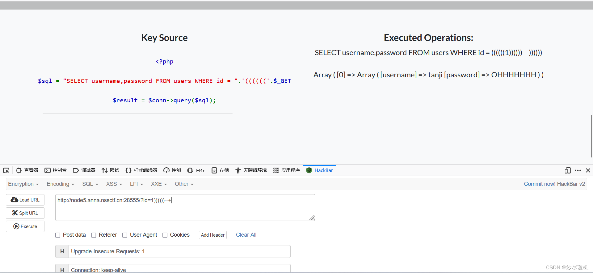Click the HackBar green globe icon

point(309,170)
